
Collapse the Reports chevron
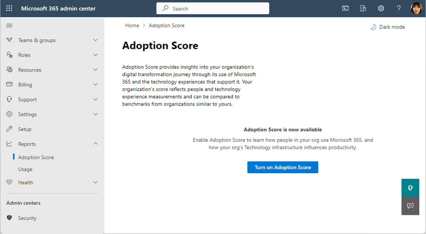pos(95,144)
